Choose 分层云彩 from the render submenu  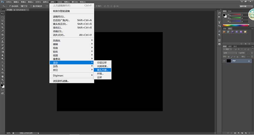point(103,62)
